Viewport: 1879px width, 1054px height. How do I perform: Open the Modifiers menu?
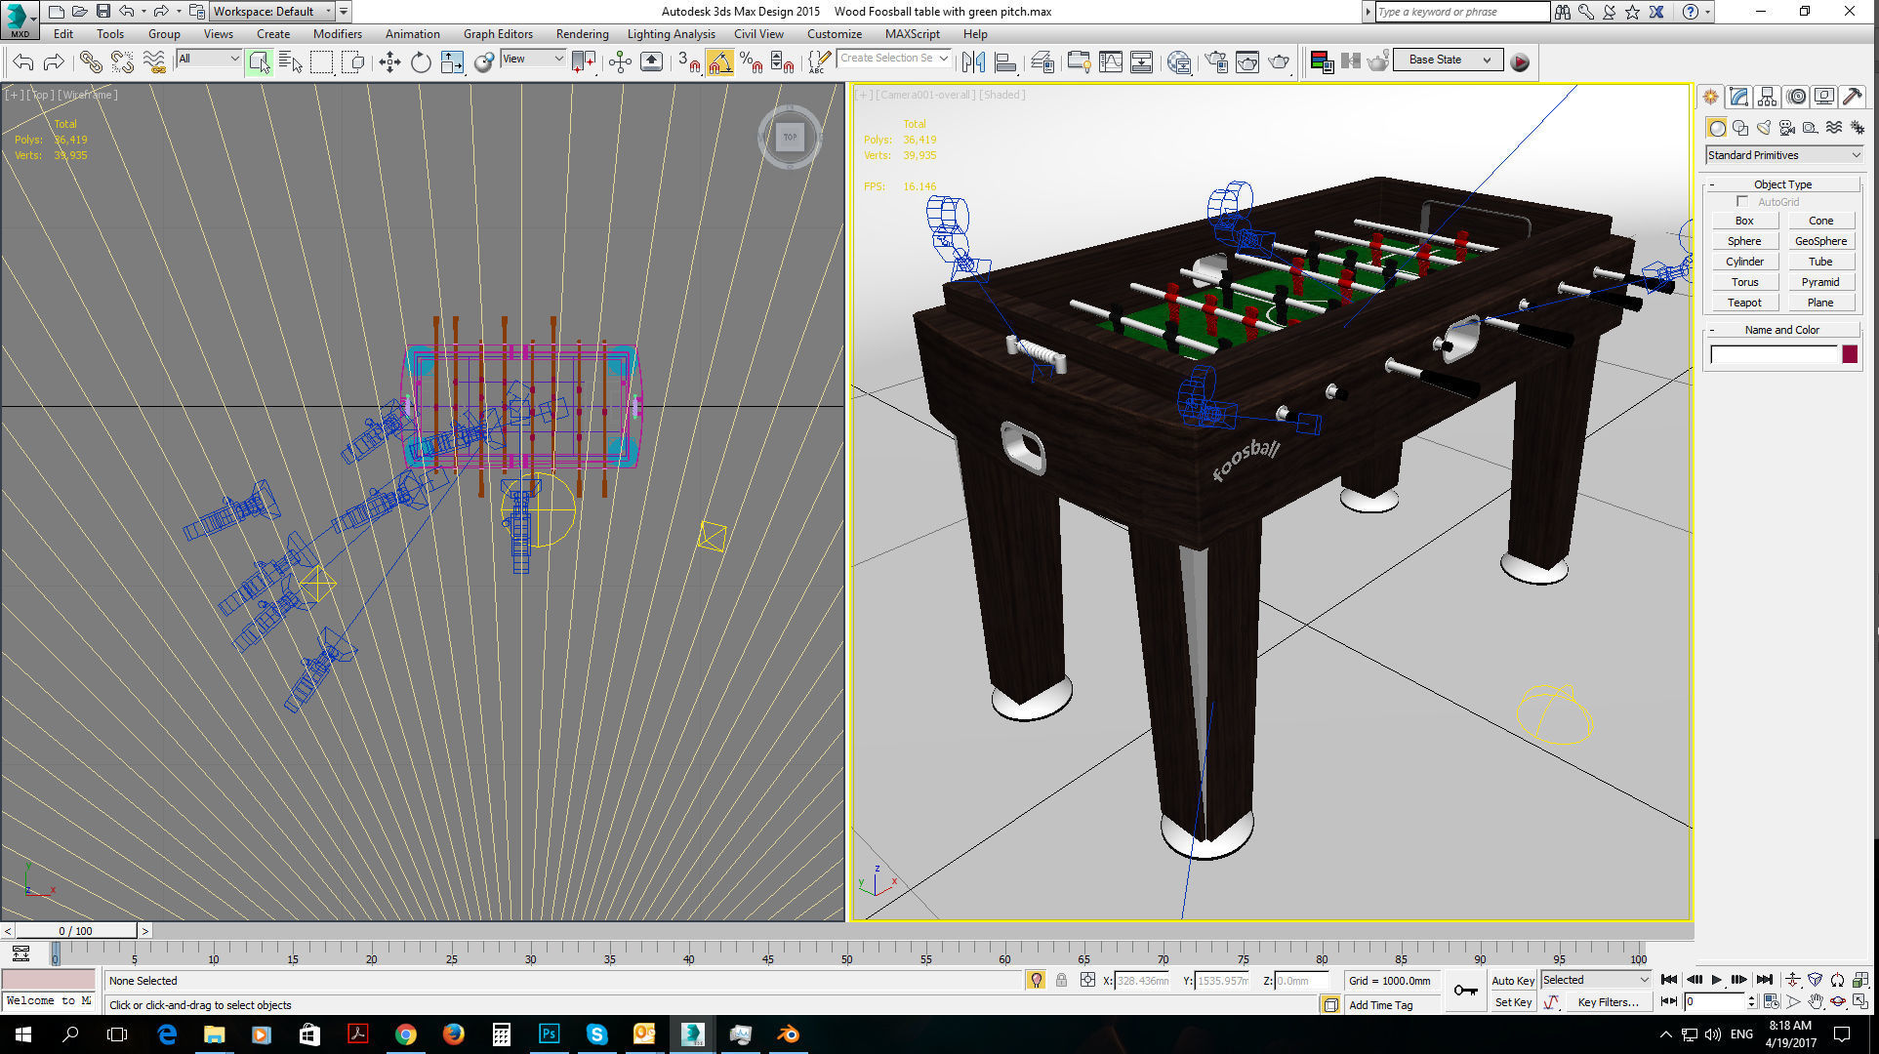(x=338, y=34)
